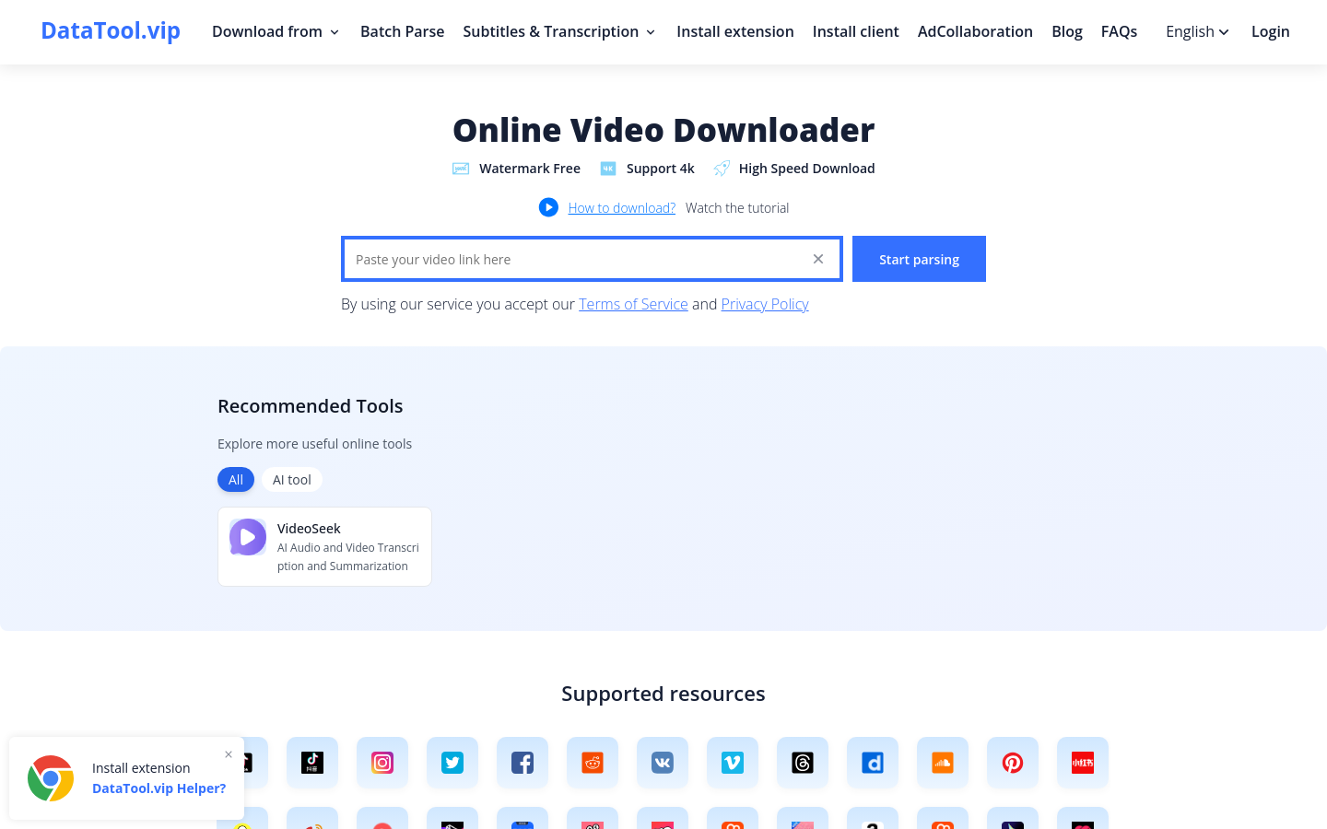Screen dimensions: 1327x829
Task: Open the Vimeo resource icon
Action: point(733,763)
